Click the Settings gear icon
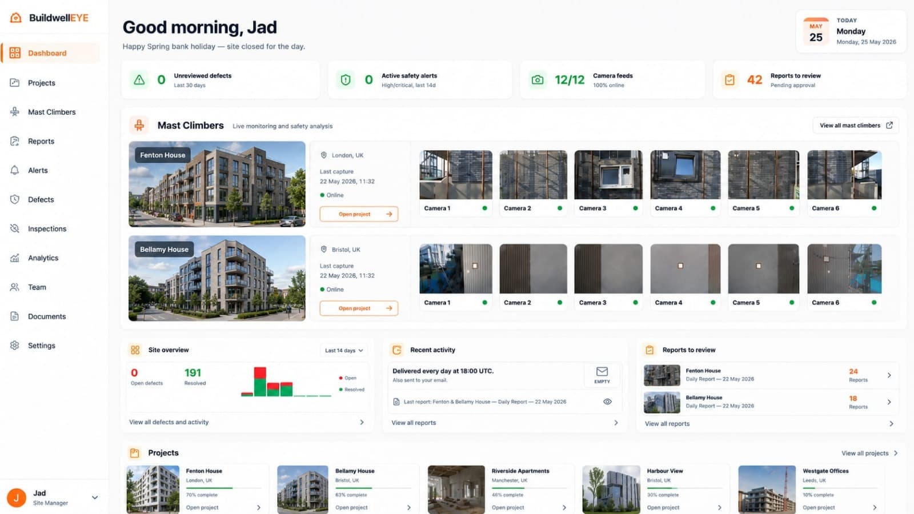Viewport: 914px width, 514px height. 15,345
